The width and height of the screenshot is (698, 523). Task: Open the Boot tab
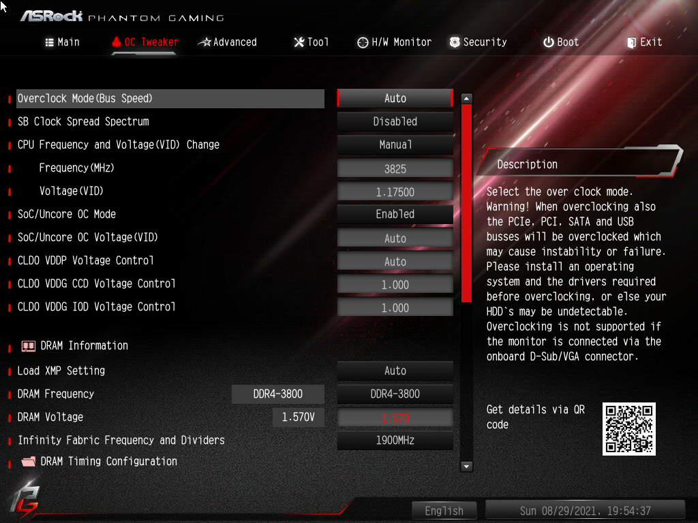coord(561,42)
